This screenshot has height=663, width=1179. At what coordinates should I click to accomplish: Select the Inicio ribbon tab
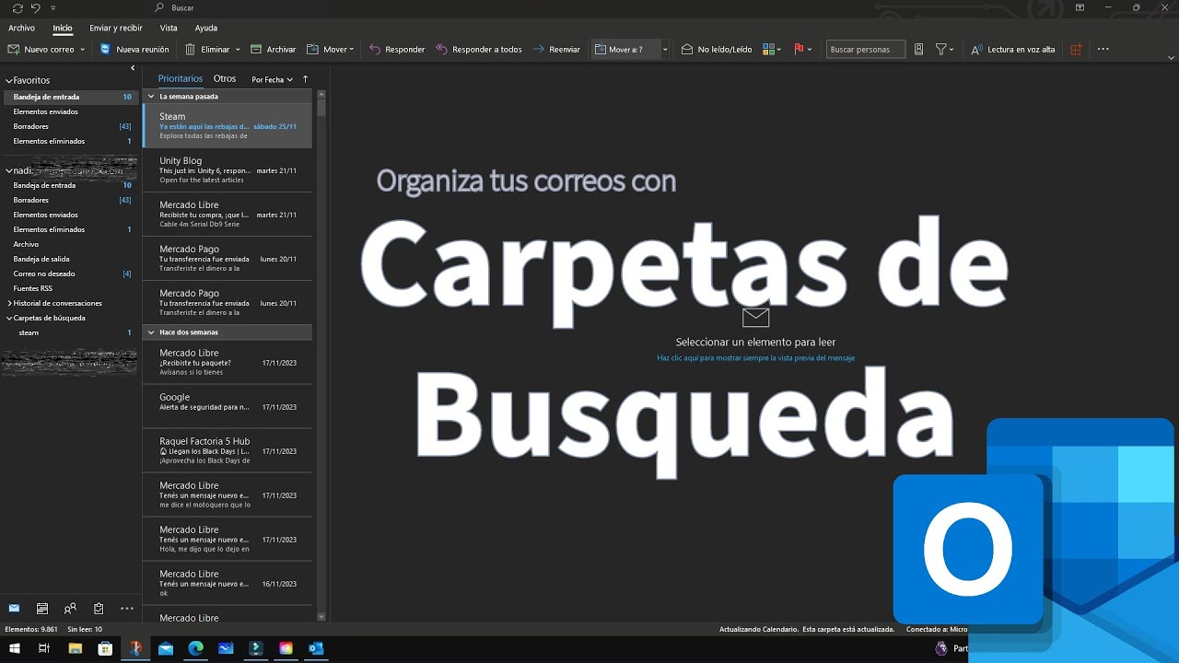tap(63, 29)
